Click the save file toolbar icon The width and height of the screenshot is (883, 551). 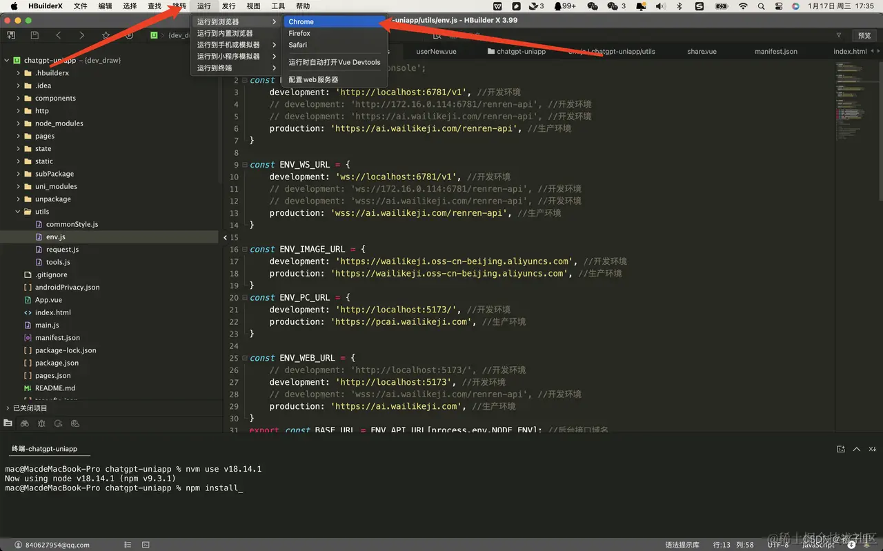click(x=34, y=35)
